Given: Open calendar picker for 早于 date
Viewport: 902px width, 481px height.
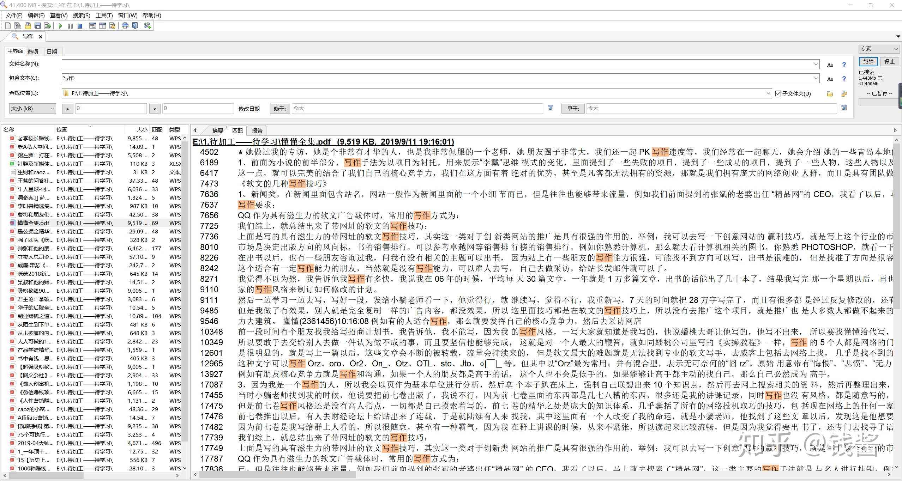Looking at the screenshot, I should pyautogui.click(x=844, y=108).
